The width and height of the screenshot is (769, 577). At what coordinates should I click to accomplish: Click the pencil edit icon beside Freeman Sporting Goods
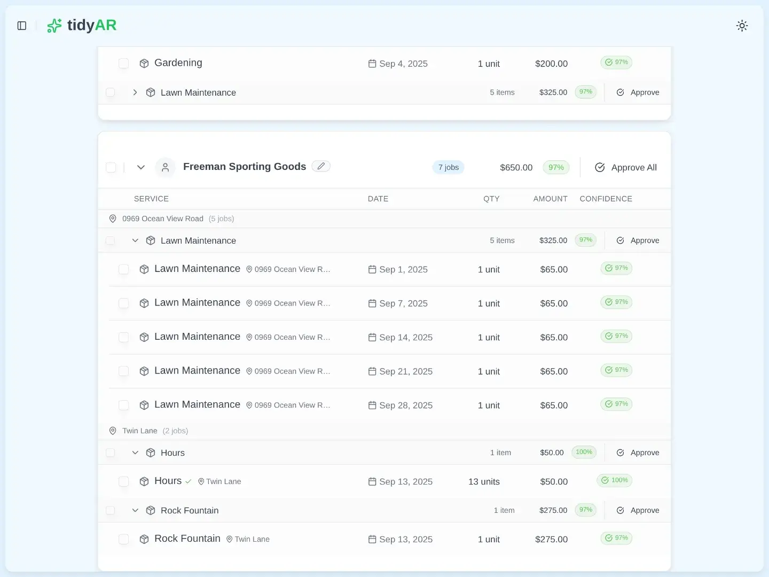point(321,166)
